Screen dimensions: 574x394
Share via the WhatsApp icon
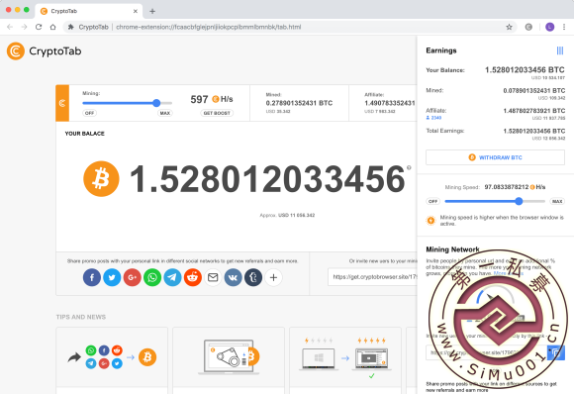[x=152, y=277]
